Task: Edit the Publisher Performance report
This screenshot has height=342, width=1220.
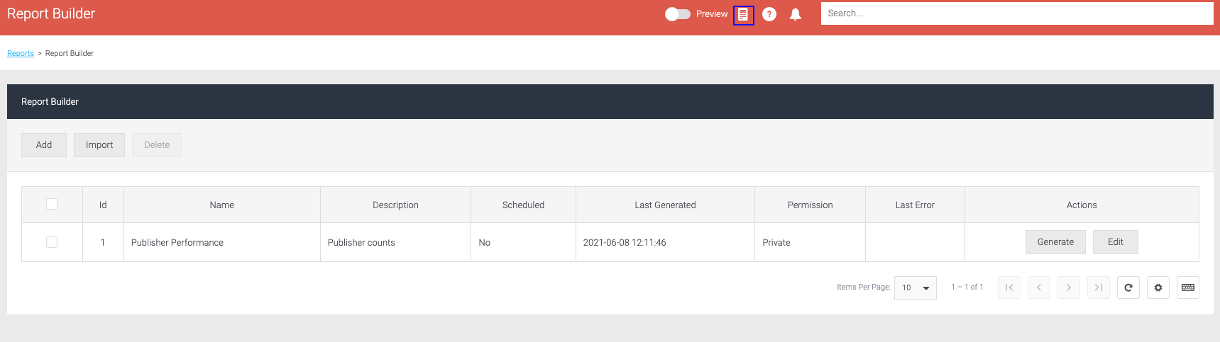Action: [x=1116, y=242]
